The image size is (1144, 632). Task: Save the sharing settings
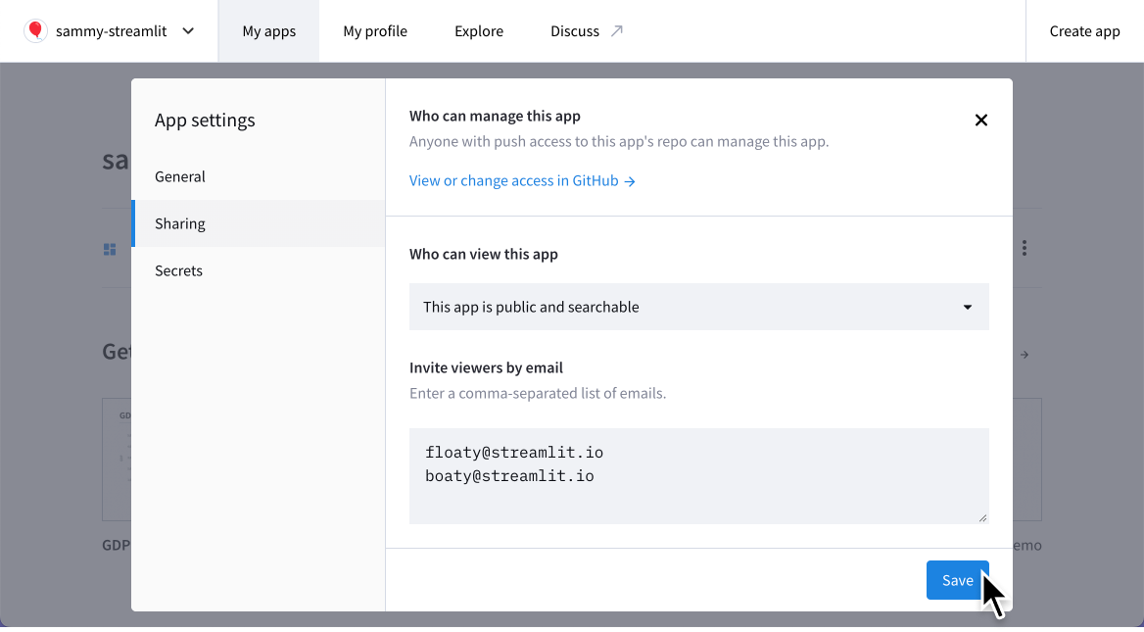[x=957, y=579]
